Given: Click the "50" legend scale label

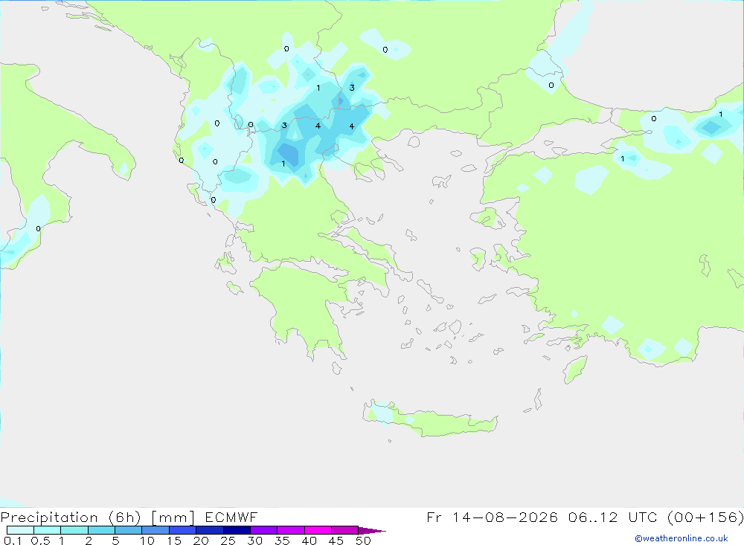Looking at the screenshot, I should click(x=363, y=541).
